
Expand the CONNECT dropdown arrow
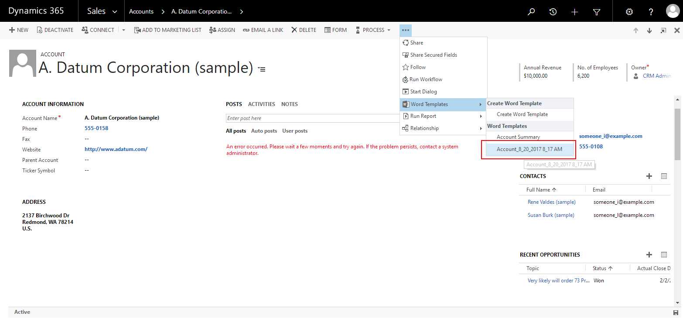tap(123, 30)
